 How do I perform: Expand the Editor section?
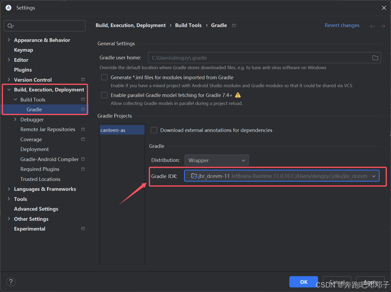pos(9,60)
